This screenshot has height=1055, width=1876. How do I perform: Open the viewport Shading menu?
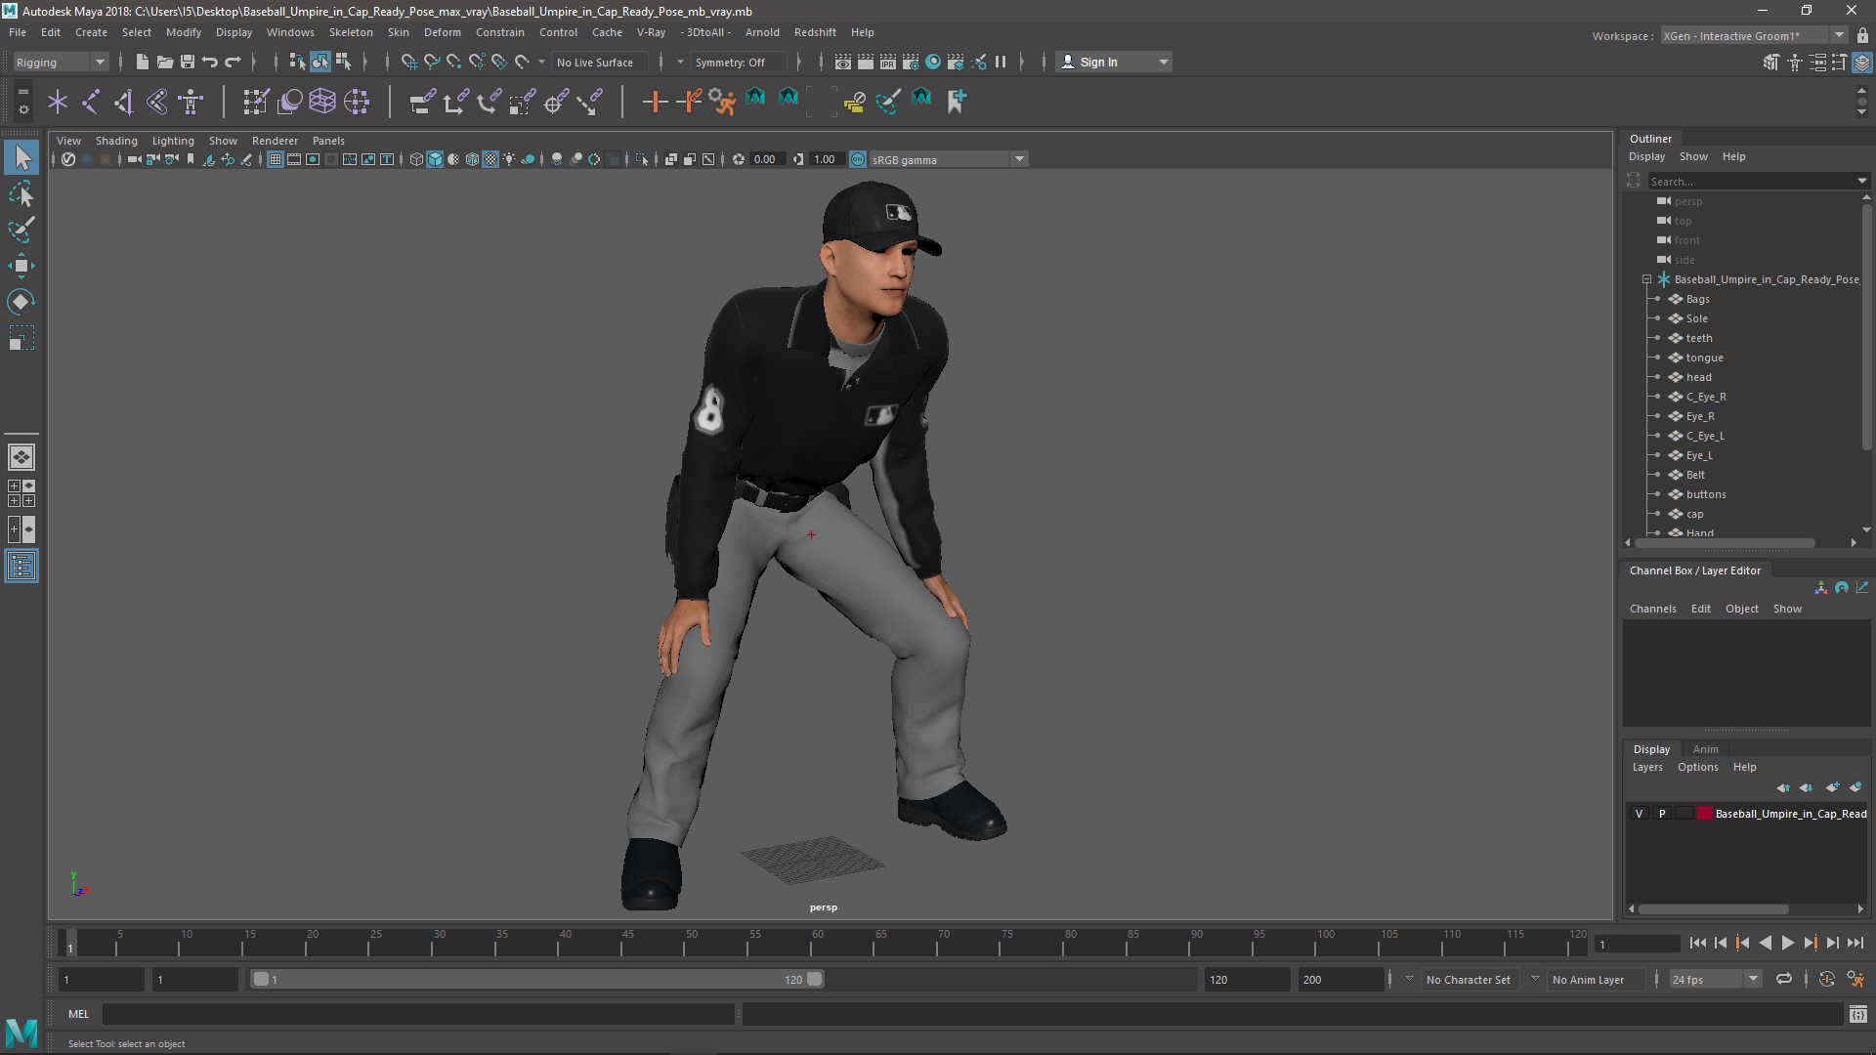pyautogui.click(x=116, y=141)
